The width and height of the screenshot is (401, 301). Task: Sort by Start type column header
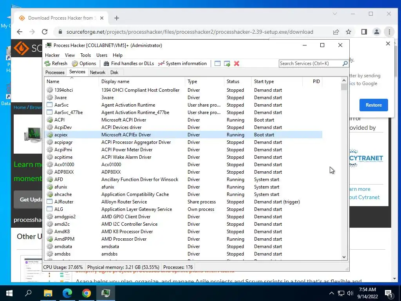point(277,82)
